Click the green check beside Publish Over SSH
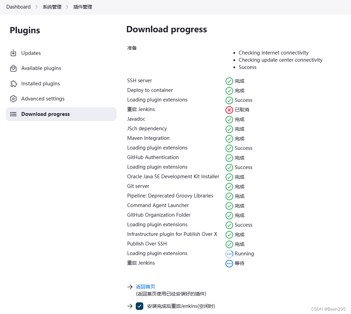351x314 pixels. click(x=229, y=244)
